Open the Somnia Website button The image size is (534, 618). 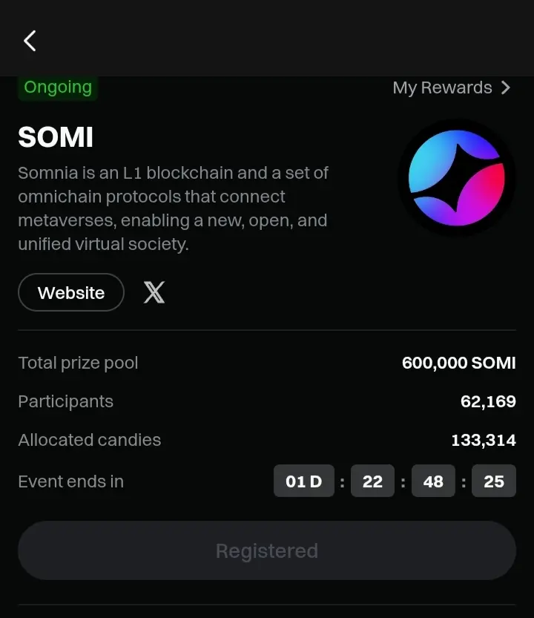point(71,292)
